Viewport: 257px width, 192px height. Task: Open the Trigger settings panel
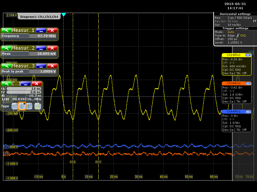point(235,28)
